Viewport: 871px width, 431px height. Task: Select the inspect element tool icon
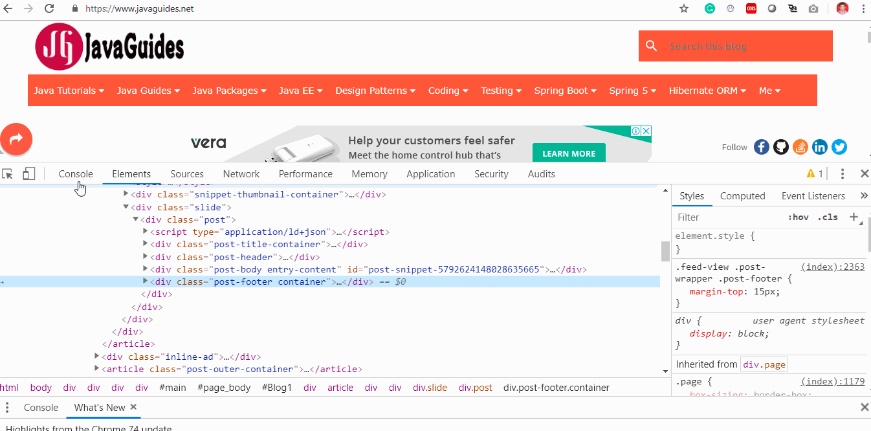click(7, 173)
